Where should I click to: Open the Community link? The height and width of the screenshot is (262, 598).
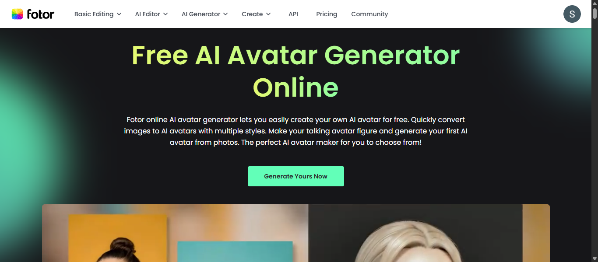[x=369, y=14]
